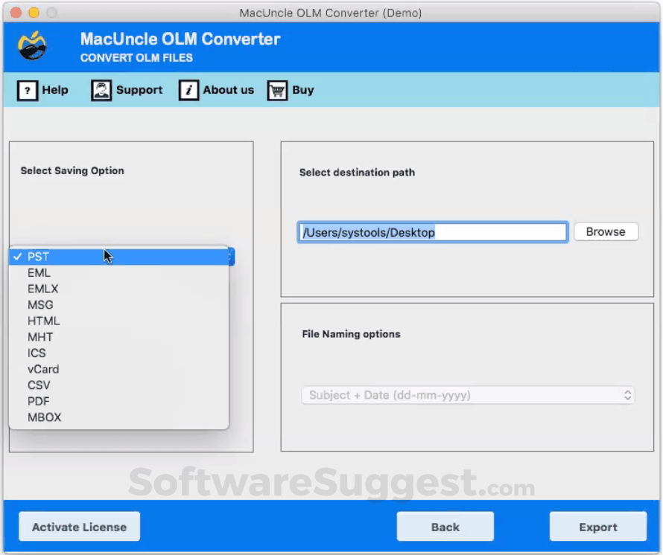Click the About us info icon

tap(188, 90)
